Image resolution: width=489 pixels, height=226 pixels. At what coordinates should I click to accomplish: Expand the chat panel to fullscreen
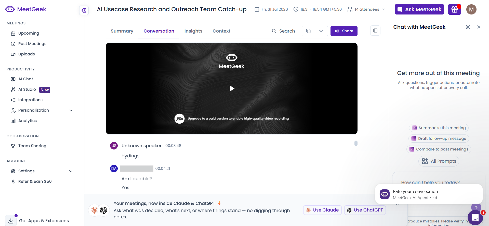[x=468, y=27]
